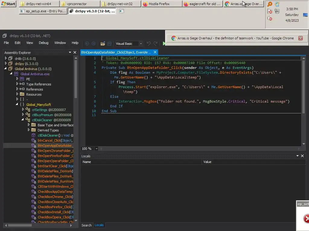Collapse the ctlDiskCleaner class node
Viewport: 309px width, 231px height.
(23, 120)
